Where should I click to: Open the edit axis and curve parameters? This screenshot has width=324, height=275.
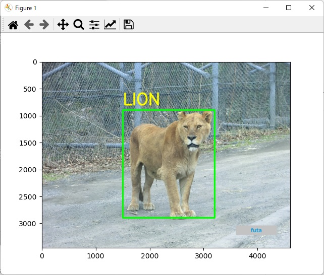tap(110, 25)
